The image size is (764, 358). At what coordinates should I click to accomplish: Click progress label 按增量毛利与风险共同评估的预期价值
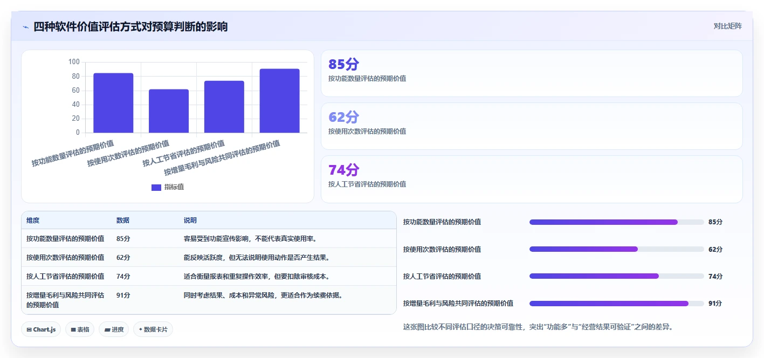458,304
